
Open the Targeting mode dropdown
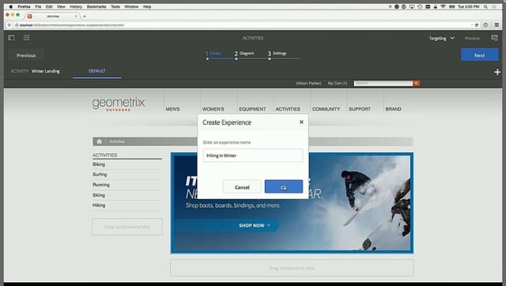click(x=441, y=38)
